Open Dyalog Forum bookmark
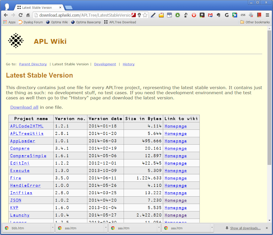 point(31,22)
